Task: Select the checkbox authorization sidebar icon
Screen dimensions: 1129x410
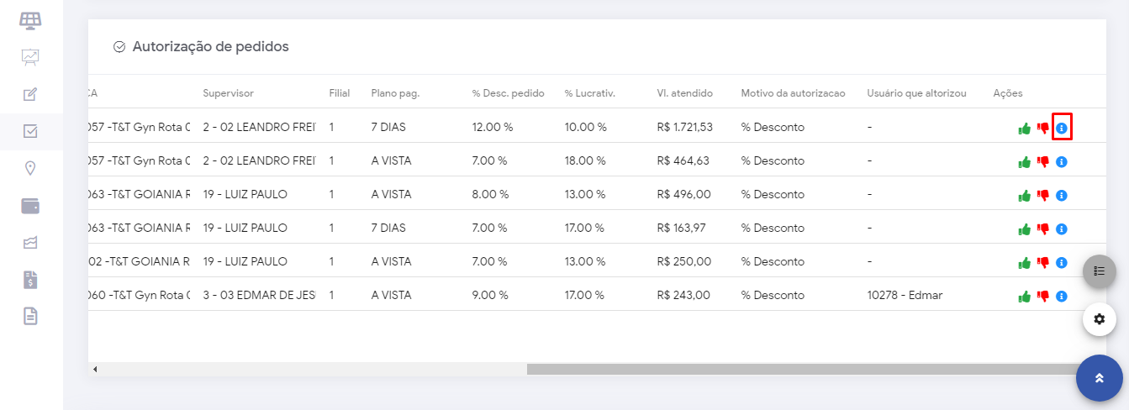Action: pos(30,131)
